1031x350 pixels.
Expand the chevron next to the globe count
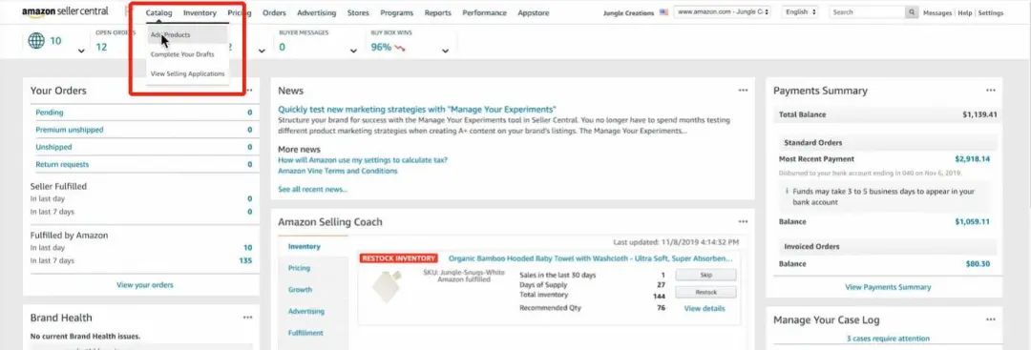(81, 51)
